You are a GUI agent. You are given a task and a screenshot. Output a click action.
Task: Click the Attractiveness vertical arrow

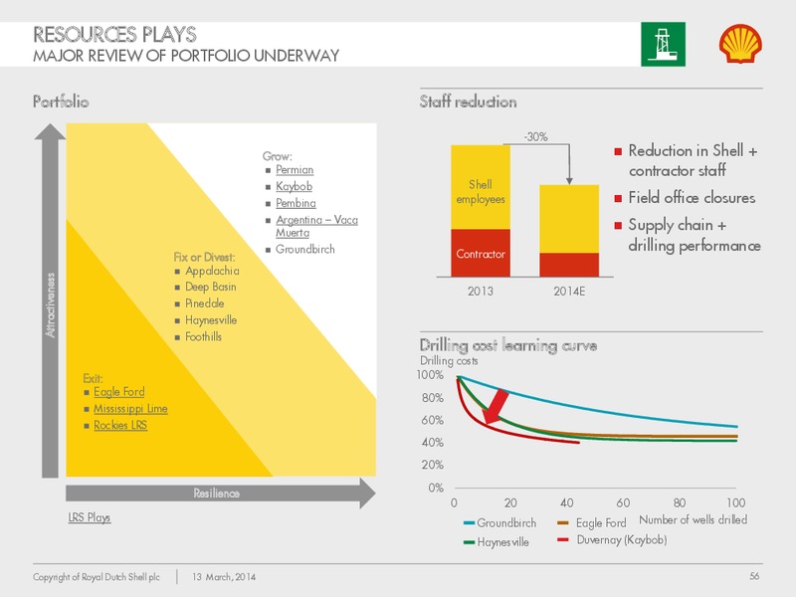[50, 300]
